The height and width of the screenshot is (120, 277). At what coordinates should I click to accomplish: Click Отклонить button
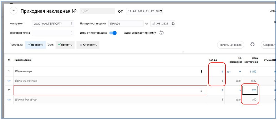click(88, 45)
